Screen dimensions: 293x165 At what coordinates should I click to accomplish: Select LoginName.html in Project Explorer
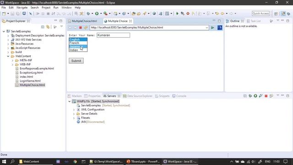click(30, 81)
